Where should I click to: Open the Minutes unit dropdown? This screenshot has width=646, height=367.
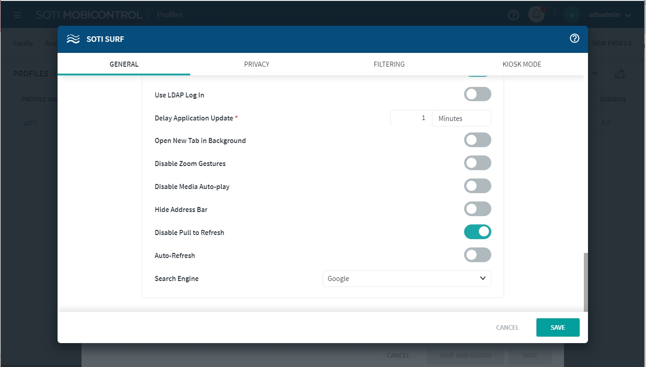point(461,118)
